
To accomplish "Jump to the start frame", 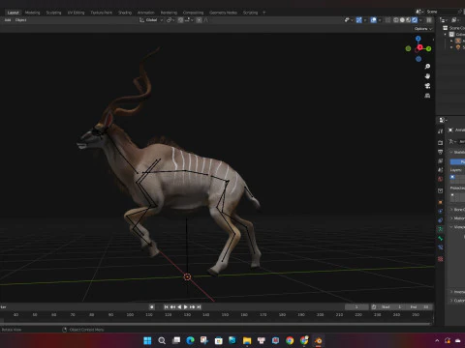I will [166, 307].
